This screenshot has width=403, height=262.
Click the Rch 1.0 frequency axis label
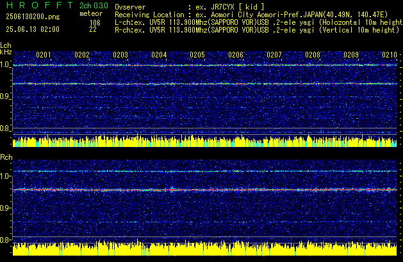tap(5, 176)
